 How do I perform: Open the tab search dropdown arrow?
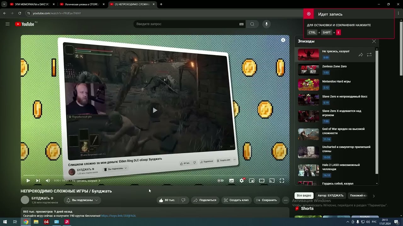pyautogui.click(x=4, y=4)
